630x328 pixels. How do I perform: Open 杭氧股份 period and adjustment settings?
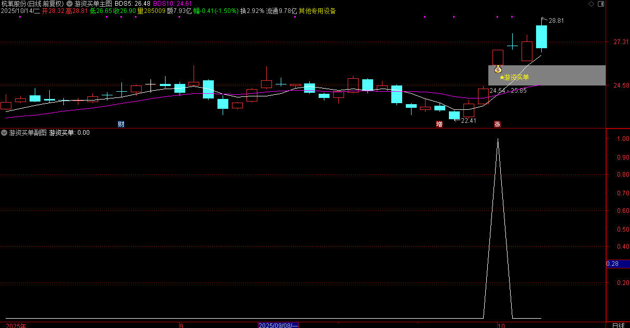[32, 4]
